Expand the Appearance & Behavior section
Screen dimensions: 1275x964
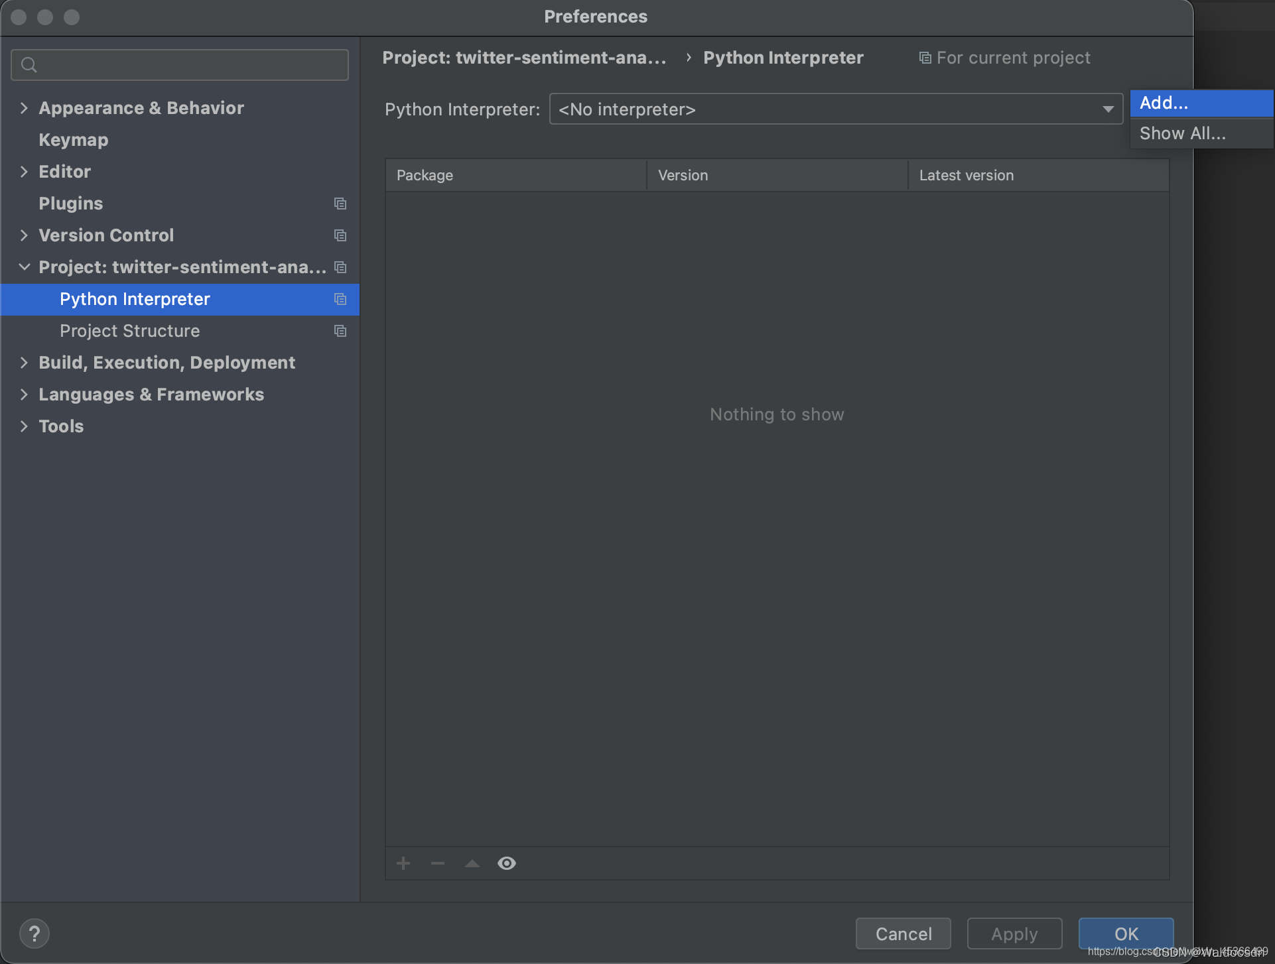pos(24,108)
